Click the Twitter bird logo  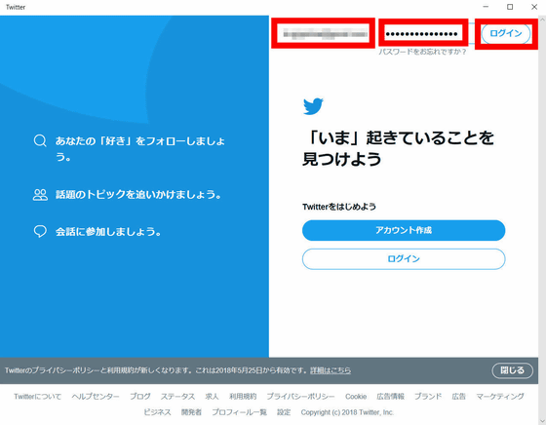click(313, 106)
